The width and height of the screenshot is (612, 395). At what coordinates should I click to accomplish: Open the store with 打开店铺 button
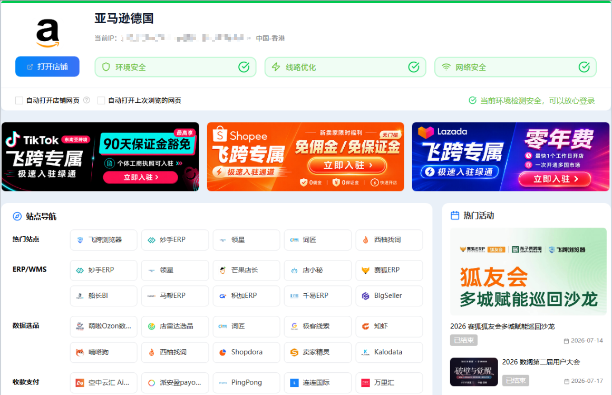tap(47, 67)
